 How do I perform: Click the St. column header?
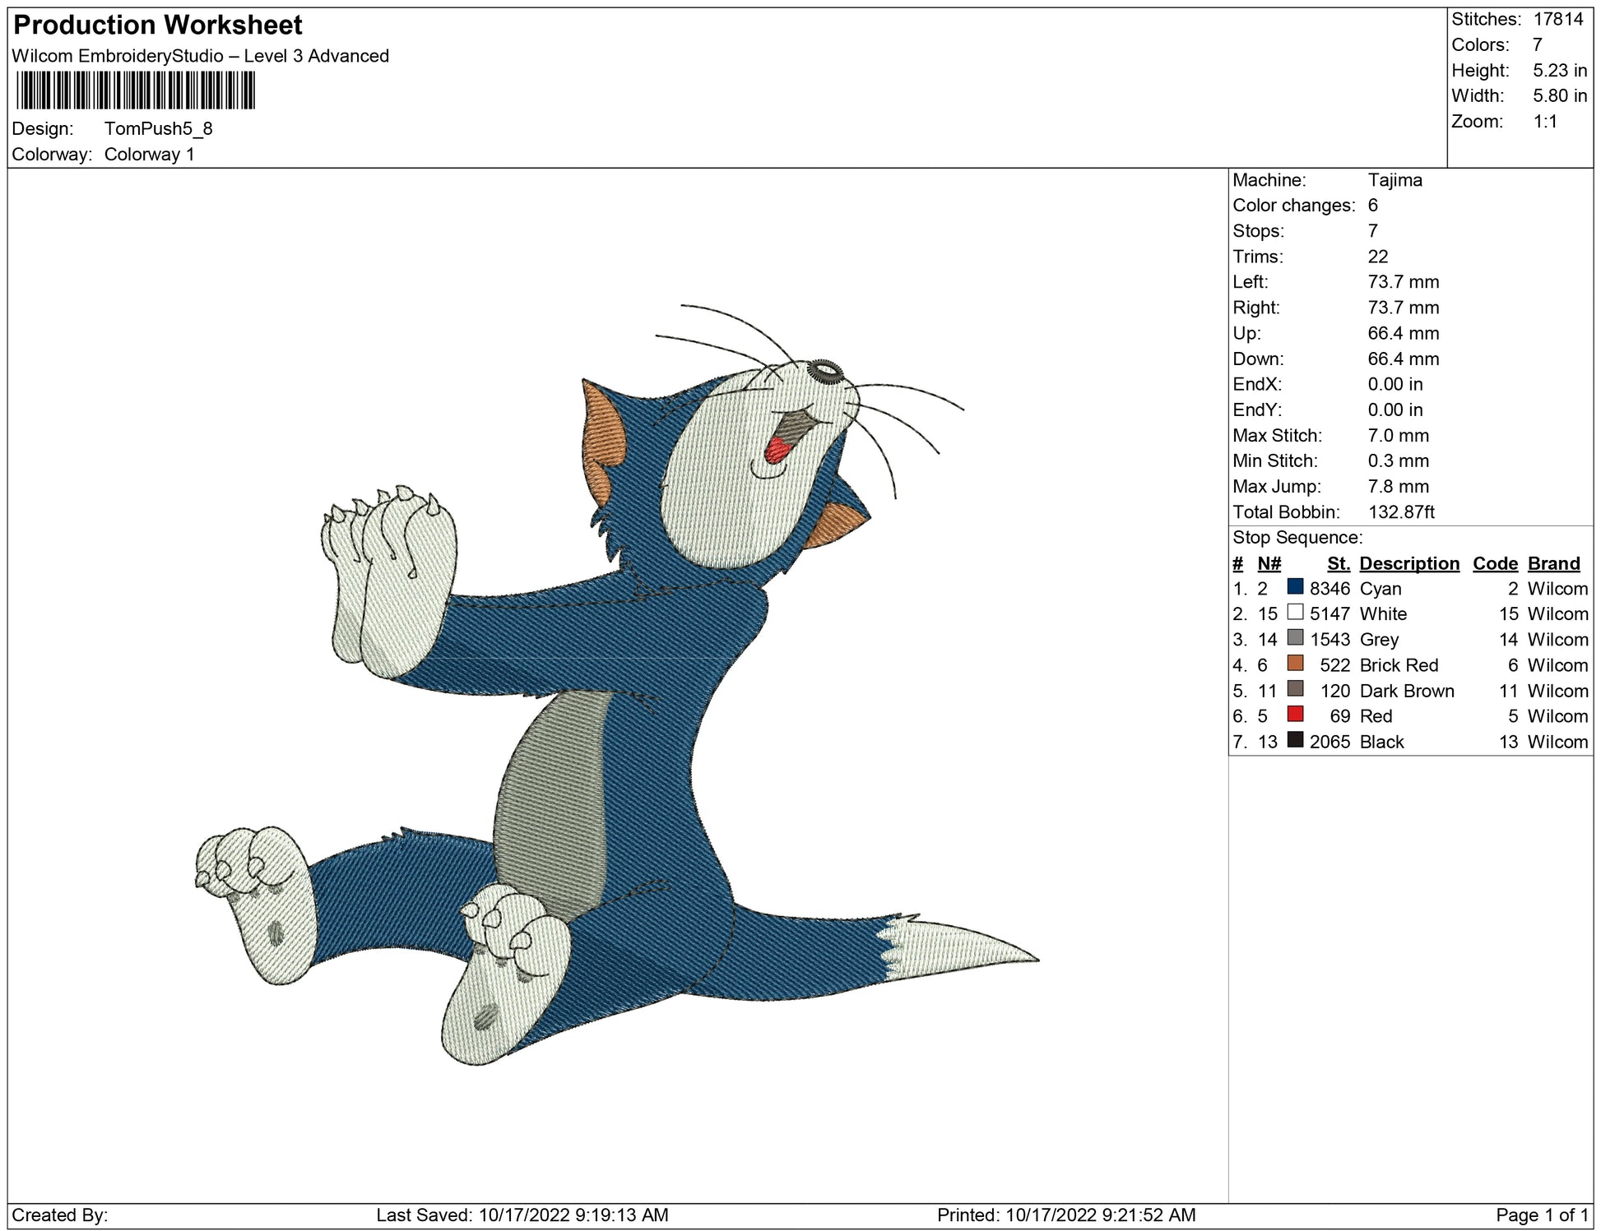pyautogui.click(x=1338, y=563)
